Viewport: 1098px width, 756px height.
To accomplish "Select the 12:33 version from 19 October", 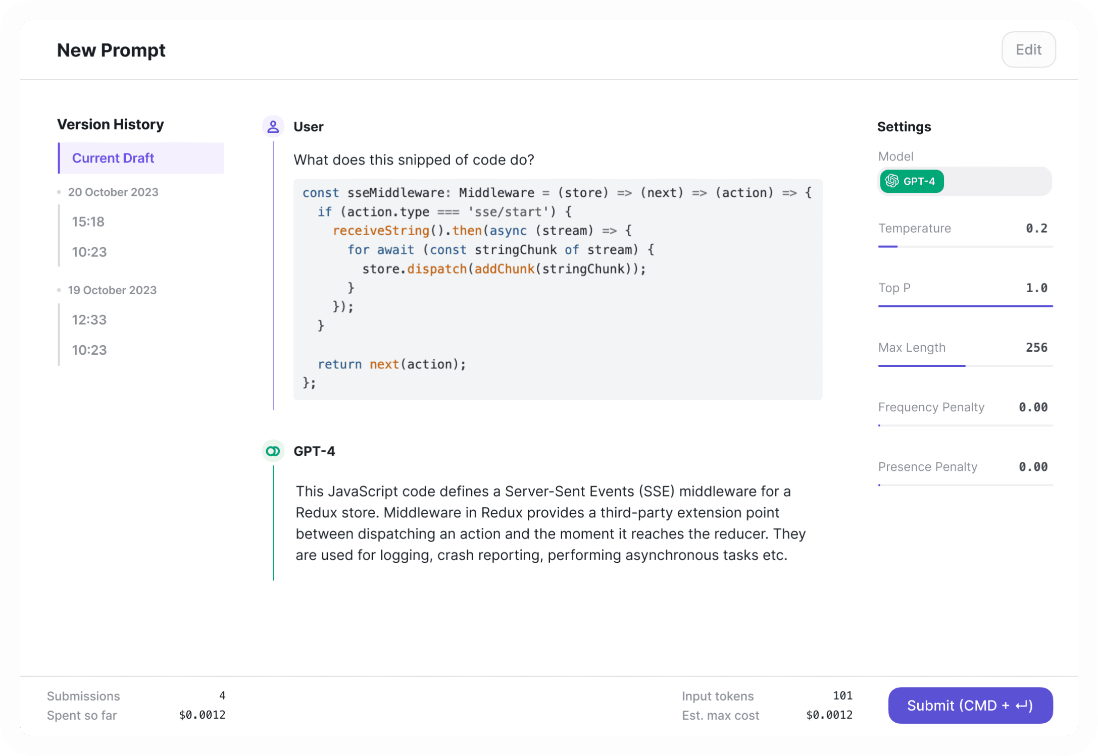I will coord(89,319).
